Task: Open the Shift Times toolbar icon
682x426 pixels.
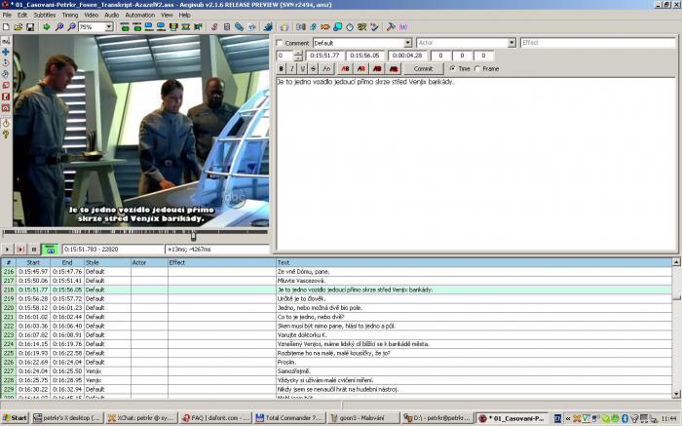Action: click(x=300, y=27)
